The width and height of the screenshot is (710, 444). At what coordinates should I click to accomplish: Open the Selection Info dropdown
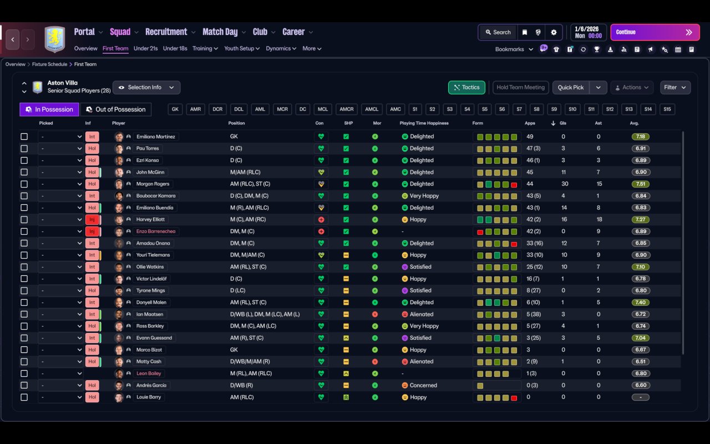146,87
